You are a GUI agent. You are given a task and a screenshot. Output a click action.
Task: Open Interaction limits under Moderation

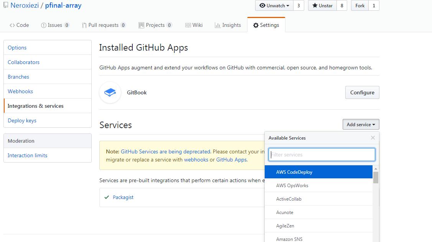point(48,155)
